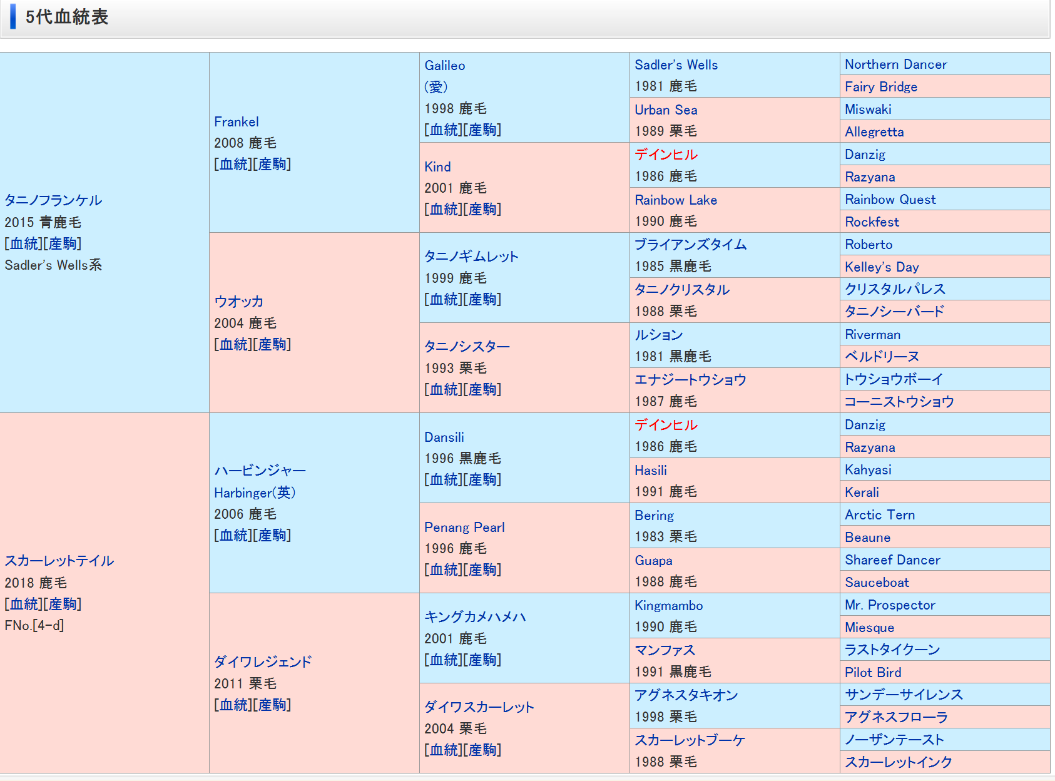Click the Urban Sea link
The height and width of the screenshot is (781, 1055).
coord(666,110)
